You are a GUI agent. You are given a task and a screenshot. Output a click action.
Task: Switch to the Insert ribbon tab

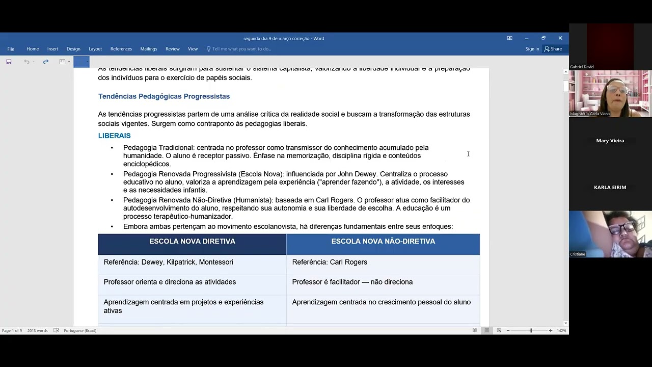(52, 49)
